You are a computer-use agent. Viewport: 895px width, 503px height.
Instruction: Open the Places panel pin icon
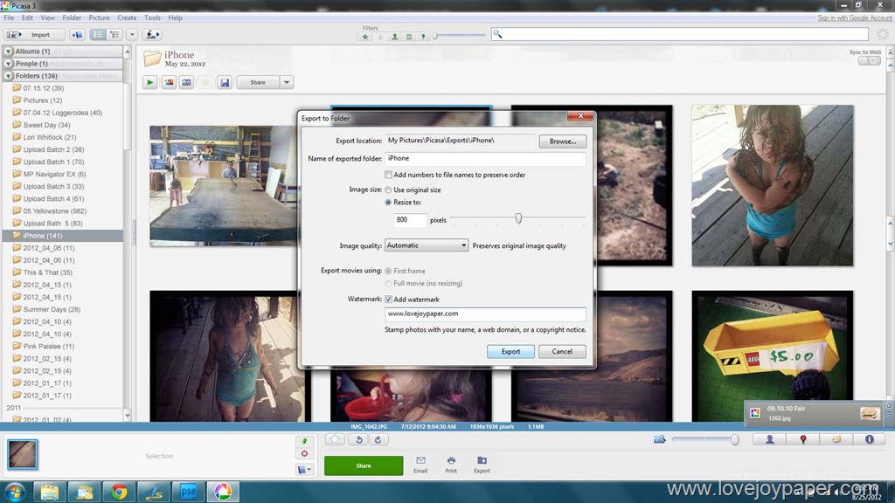coord(803,439)
